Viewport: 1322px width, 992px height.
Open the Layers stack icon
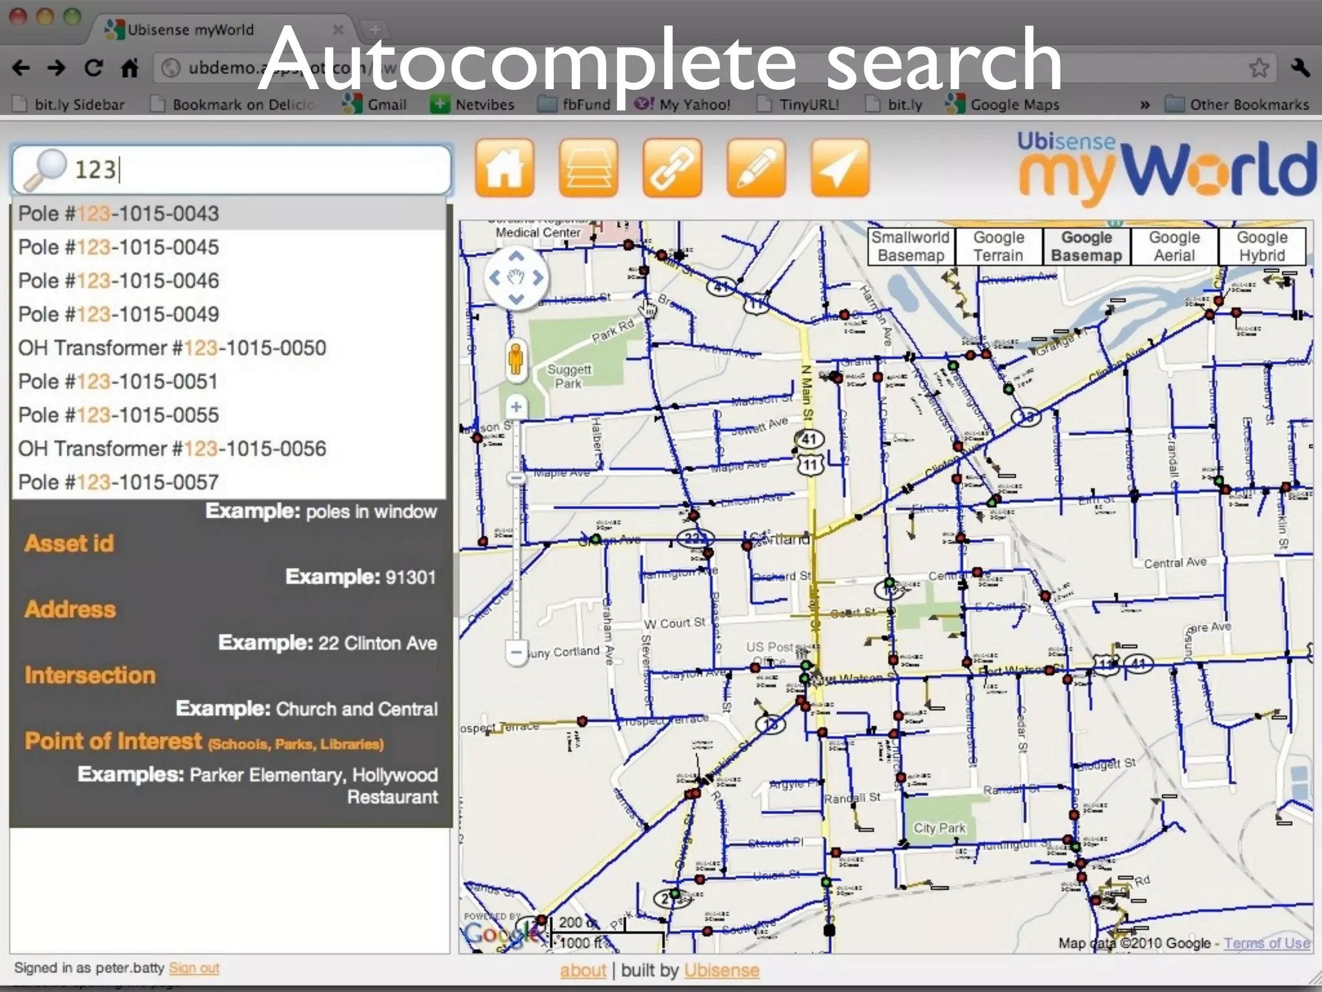point(589,168)
